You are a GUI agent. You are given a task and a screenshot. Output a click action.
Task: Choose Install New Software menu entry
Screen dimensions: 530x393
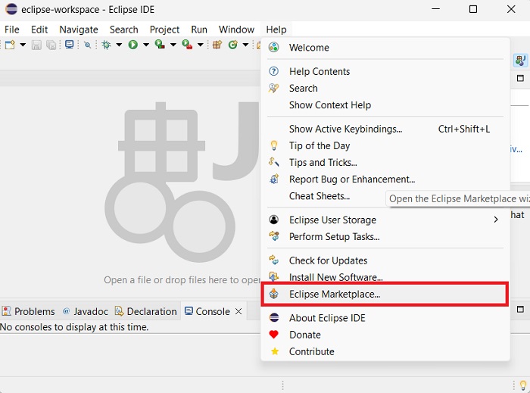(335, 277)
